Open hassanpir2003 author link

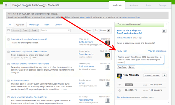[x=86, y=100]
